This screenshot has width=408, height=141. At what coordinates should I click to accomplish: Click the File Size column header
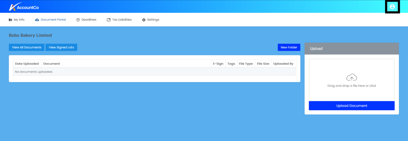(x=263, y=64)
